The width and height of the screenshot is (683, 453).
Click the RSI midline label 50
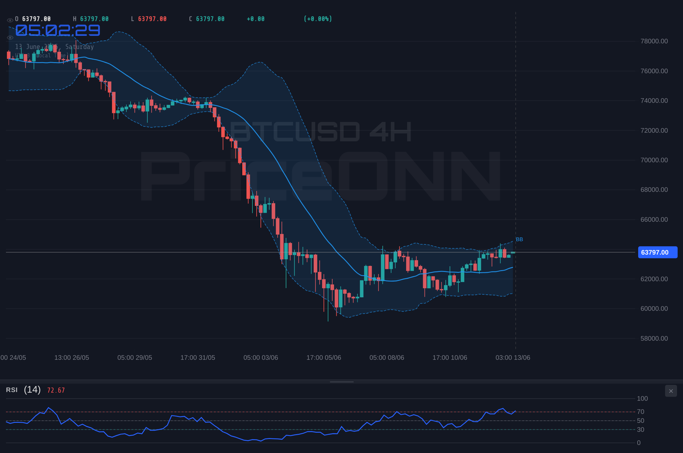(641, 421)
